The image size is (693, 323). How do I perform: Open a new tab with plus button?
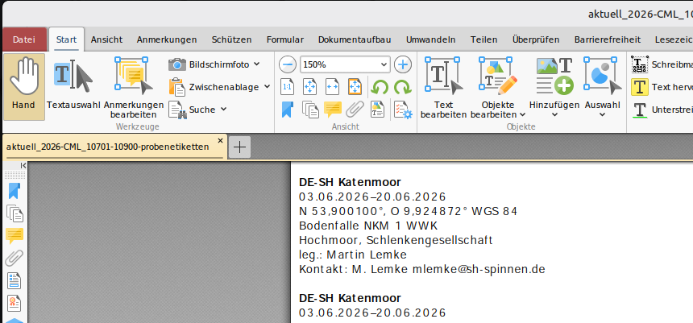click(239, 147)
